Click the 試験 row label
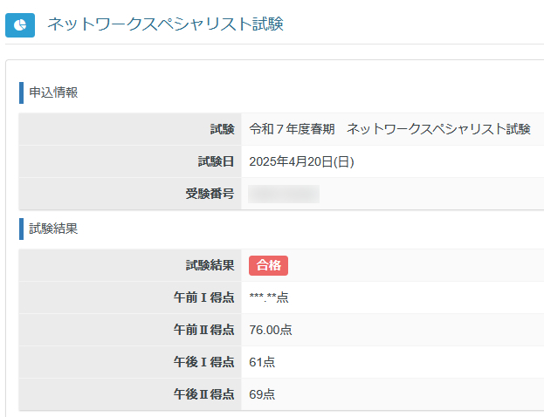Image resolution: width=544 pixels, height=417 pixels. coord(222,129)
